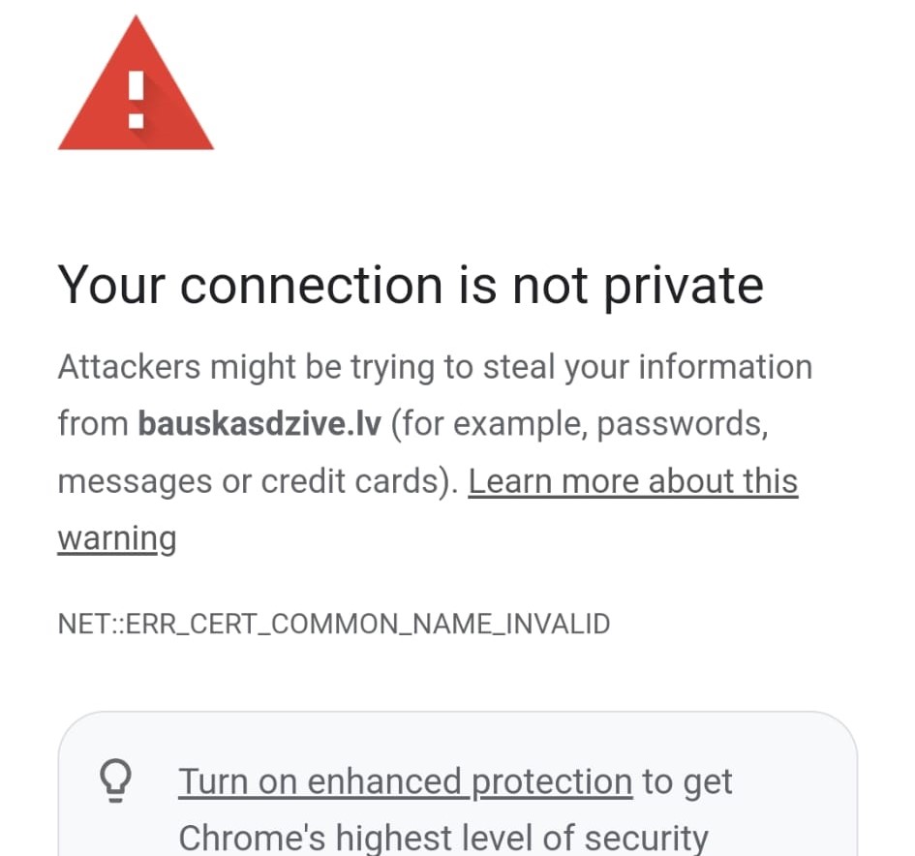Click the word "private" in heading
The width and height of the screenshot is (915, 856).
(x=684, y=285)
